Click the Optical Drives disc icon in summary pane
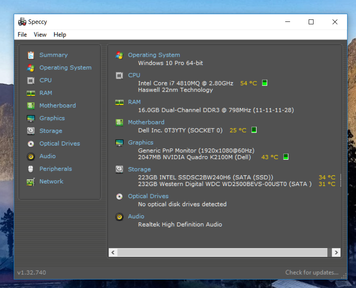The image size is (356, 288). (x=119, y=196)
